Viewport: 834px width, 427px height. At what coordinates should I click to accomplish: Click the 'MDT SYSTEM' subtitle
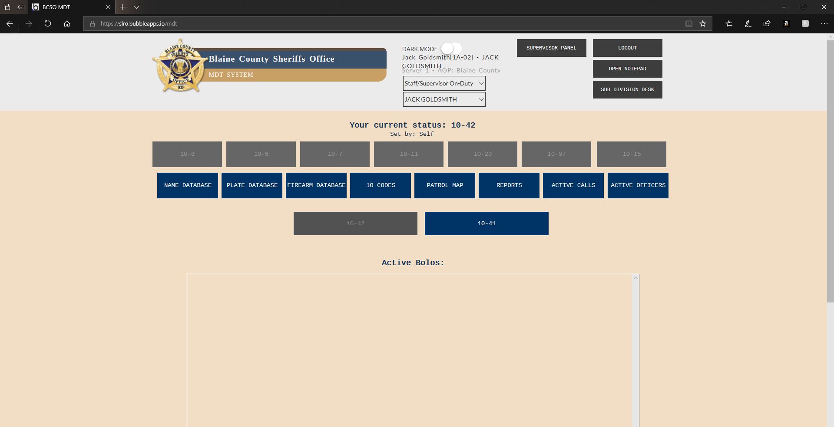coord(231,75)
